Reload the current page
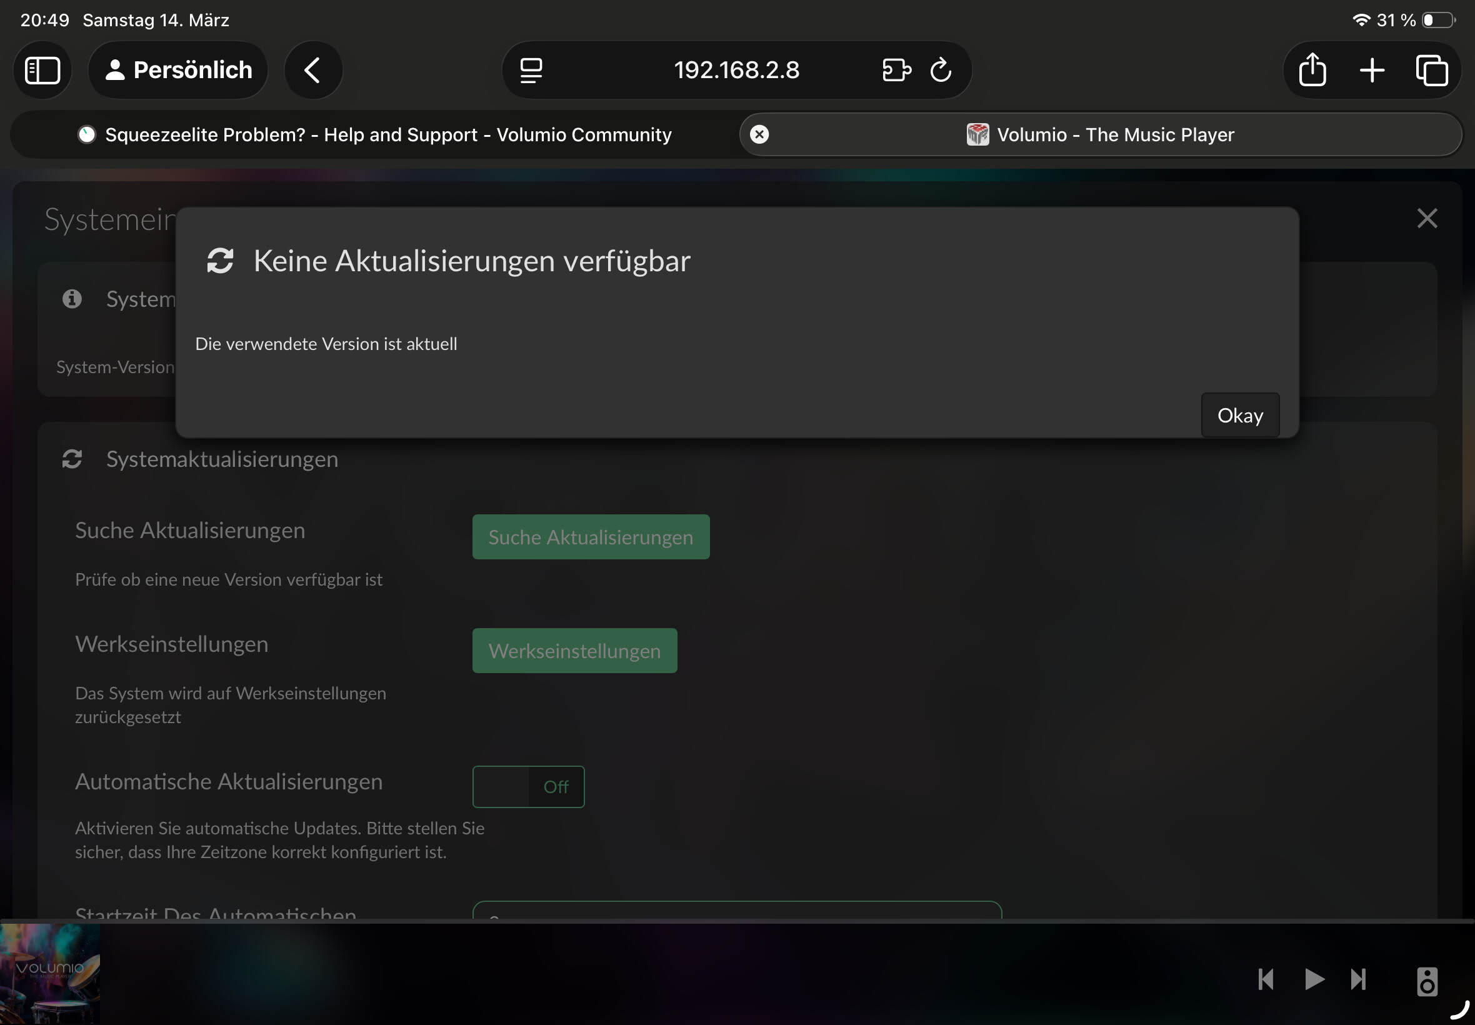This screenshot has width=1475, height=1025. pos(941,70)
